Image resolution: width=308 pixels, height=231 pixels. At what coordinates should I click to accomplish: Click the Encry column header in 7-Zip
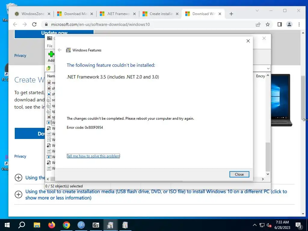(260, 76)
